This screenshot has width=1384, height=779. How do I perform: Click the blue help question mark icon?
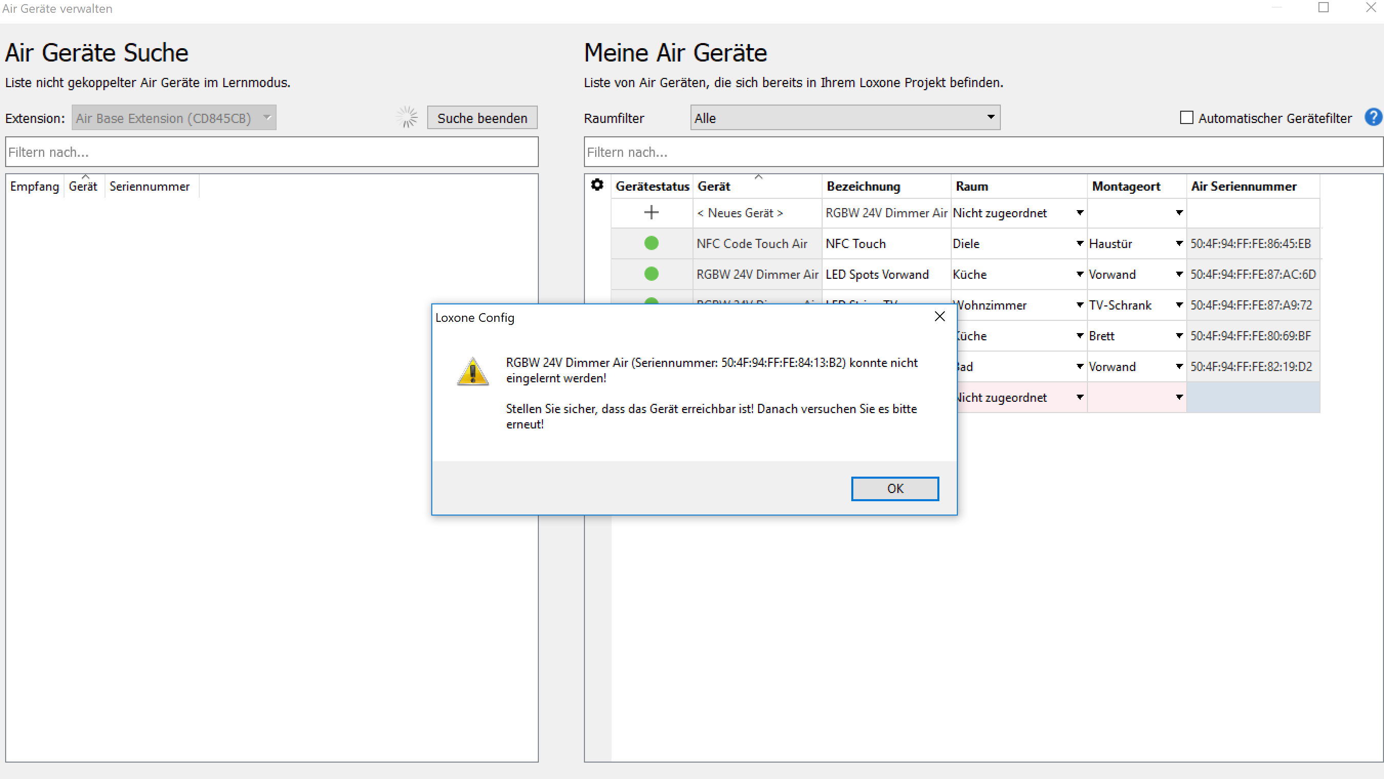click(1373, 117)
